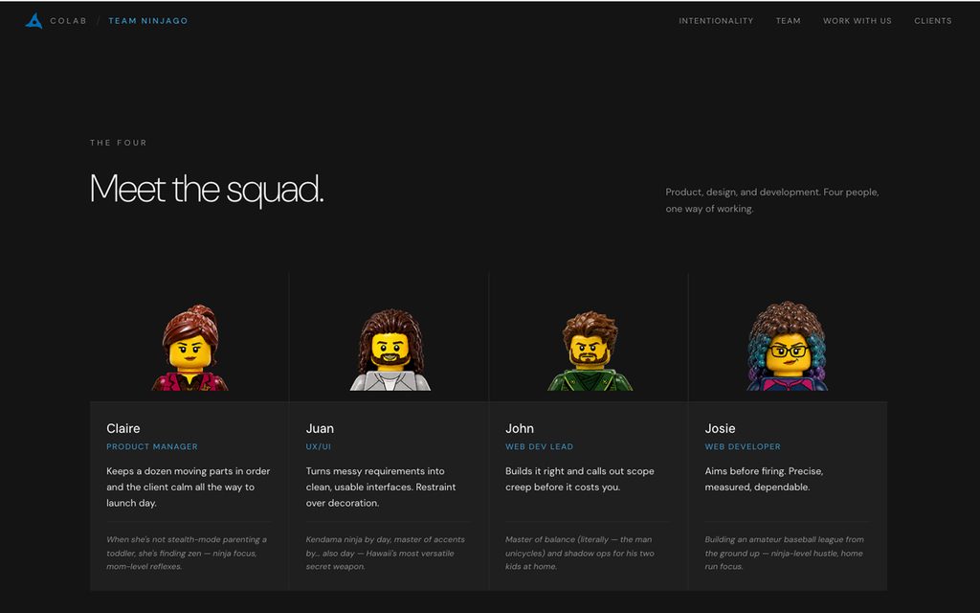Open the COLAB home link

(x=68, y=21)
